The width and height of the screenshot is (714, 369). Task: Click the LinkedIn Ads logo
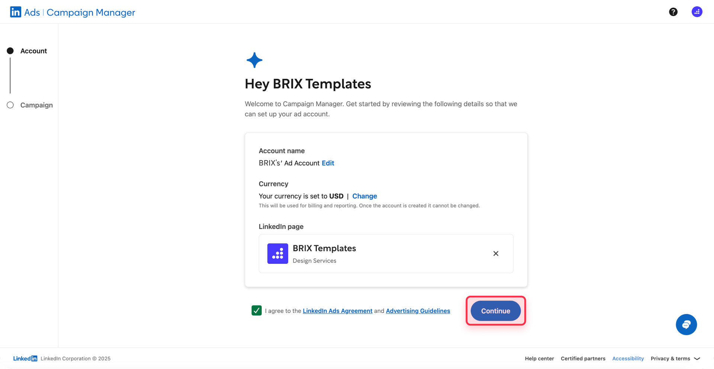pos(15,12)
